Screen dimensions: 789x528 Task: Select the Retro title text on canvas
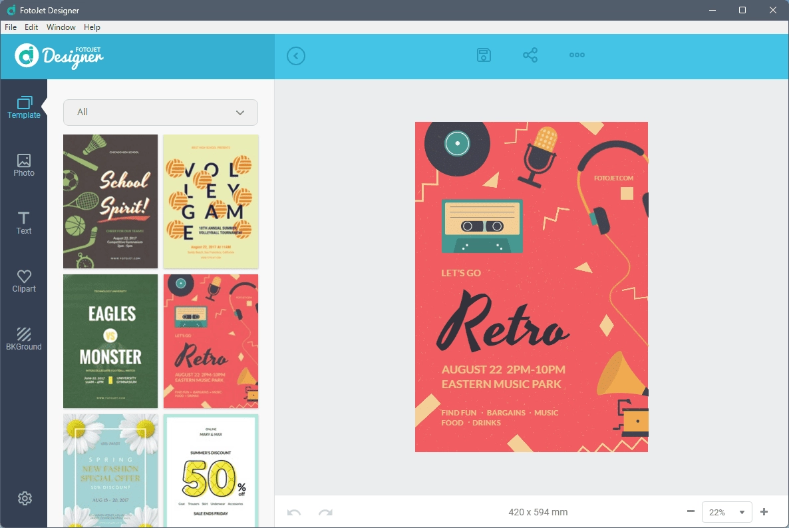[502, 322]
